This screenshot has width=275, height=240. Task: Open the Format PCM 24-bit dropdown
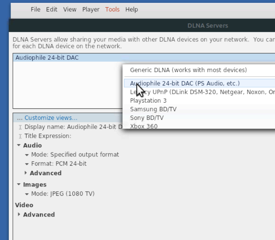pos(27,164)
